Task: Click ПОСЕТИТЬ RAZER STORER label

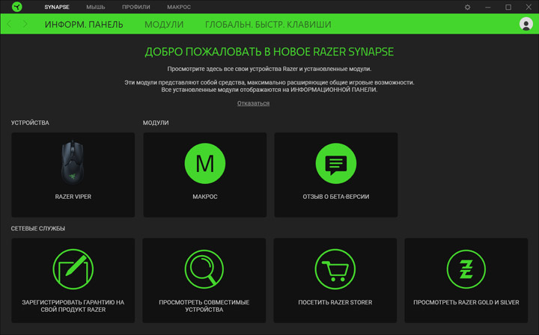Action: (335, 302)
